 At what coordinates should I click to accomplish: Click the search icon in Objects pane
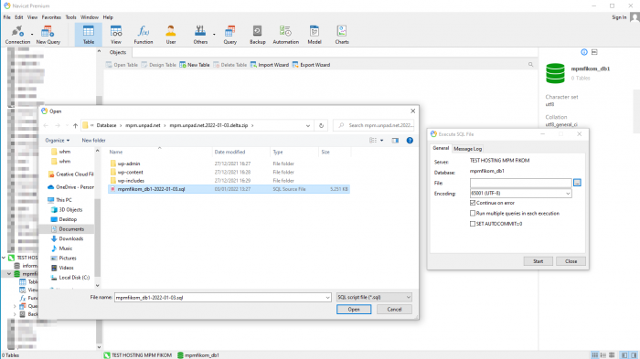pos(530,65)
